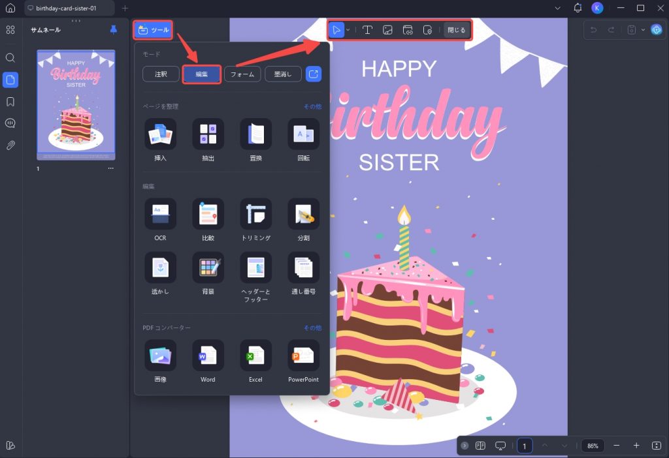Open the トリミング (crop) tool

(256, 220)
